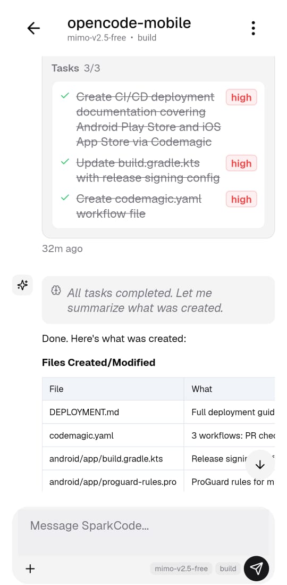The height and width of the screenshot is (585, 287).
Task: Select the File column header
Action: (x=113, y=389)
